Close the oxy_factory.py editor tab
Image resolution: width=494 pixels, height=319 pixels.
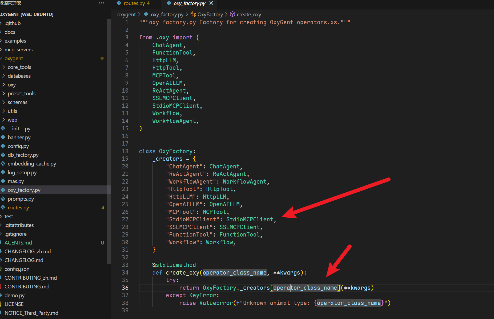pyautogui.click(x=211, y=3)
